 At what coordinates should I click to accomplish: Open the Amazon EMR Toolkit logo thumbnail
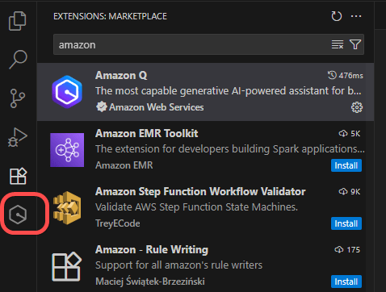coord(67,150)
